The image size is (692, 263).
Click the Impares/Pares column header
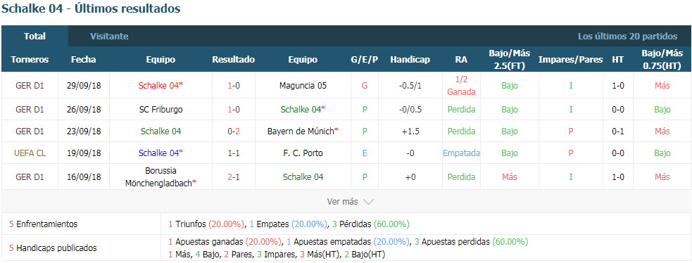571,60
